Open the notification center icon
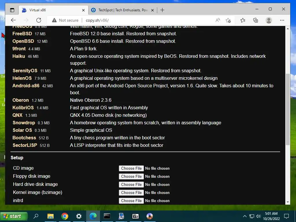Image resolution: width=296 pixels, height=222 pixels. 286,216
